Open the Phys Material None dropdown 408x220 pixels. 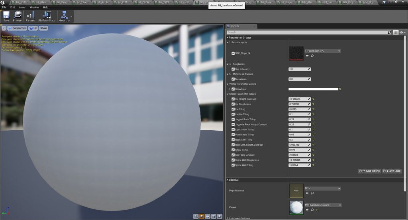click(322, 188)
